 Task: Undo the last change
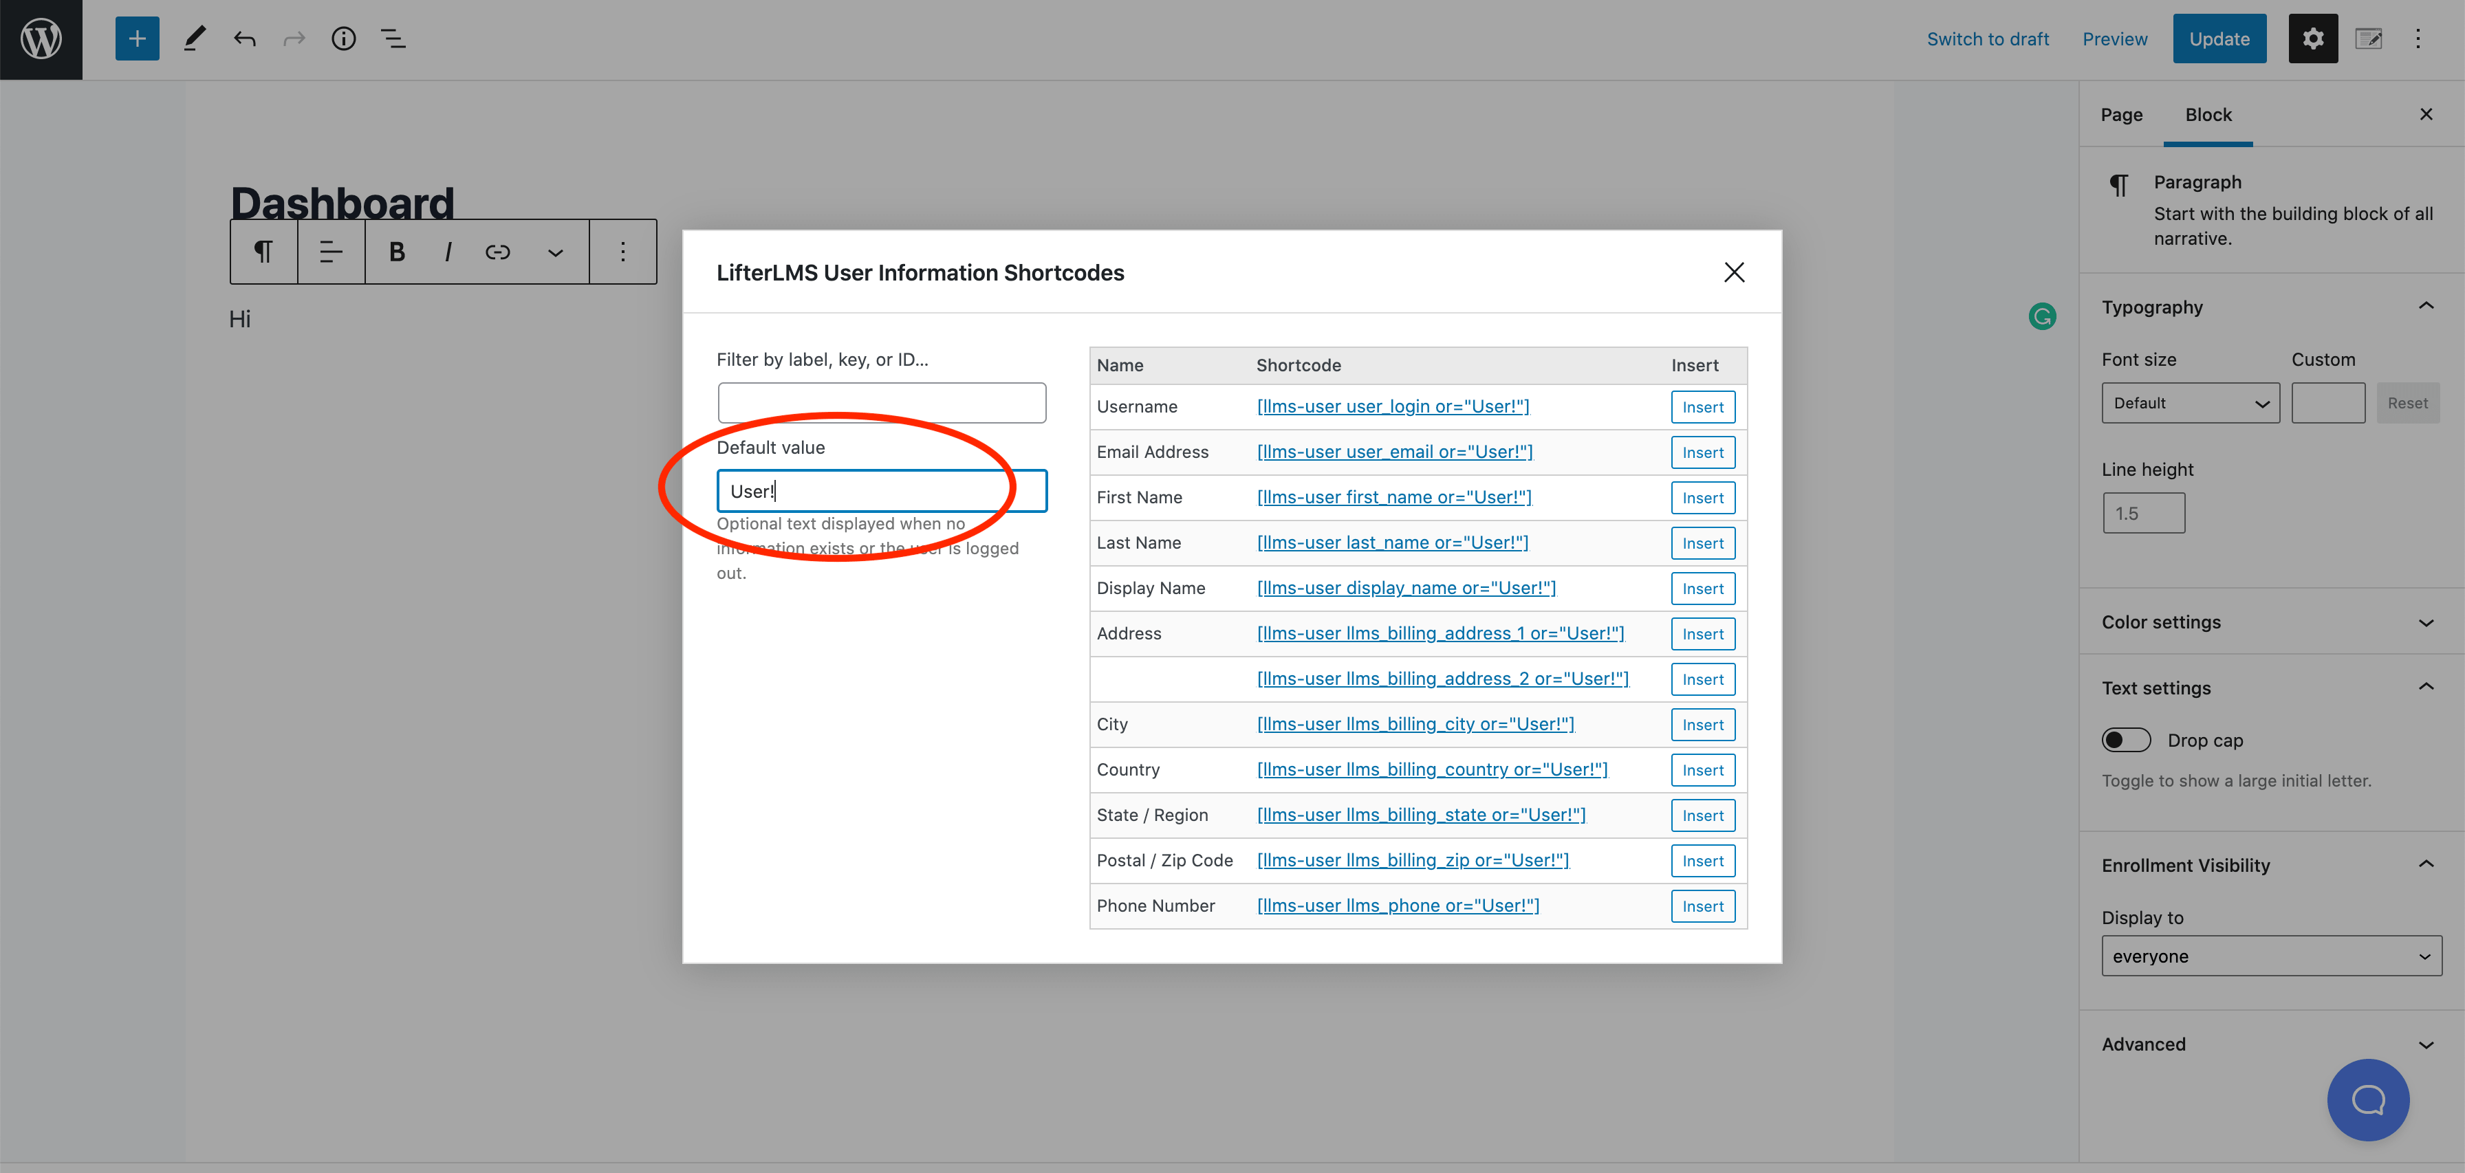coord(245,39)
